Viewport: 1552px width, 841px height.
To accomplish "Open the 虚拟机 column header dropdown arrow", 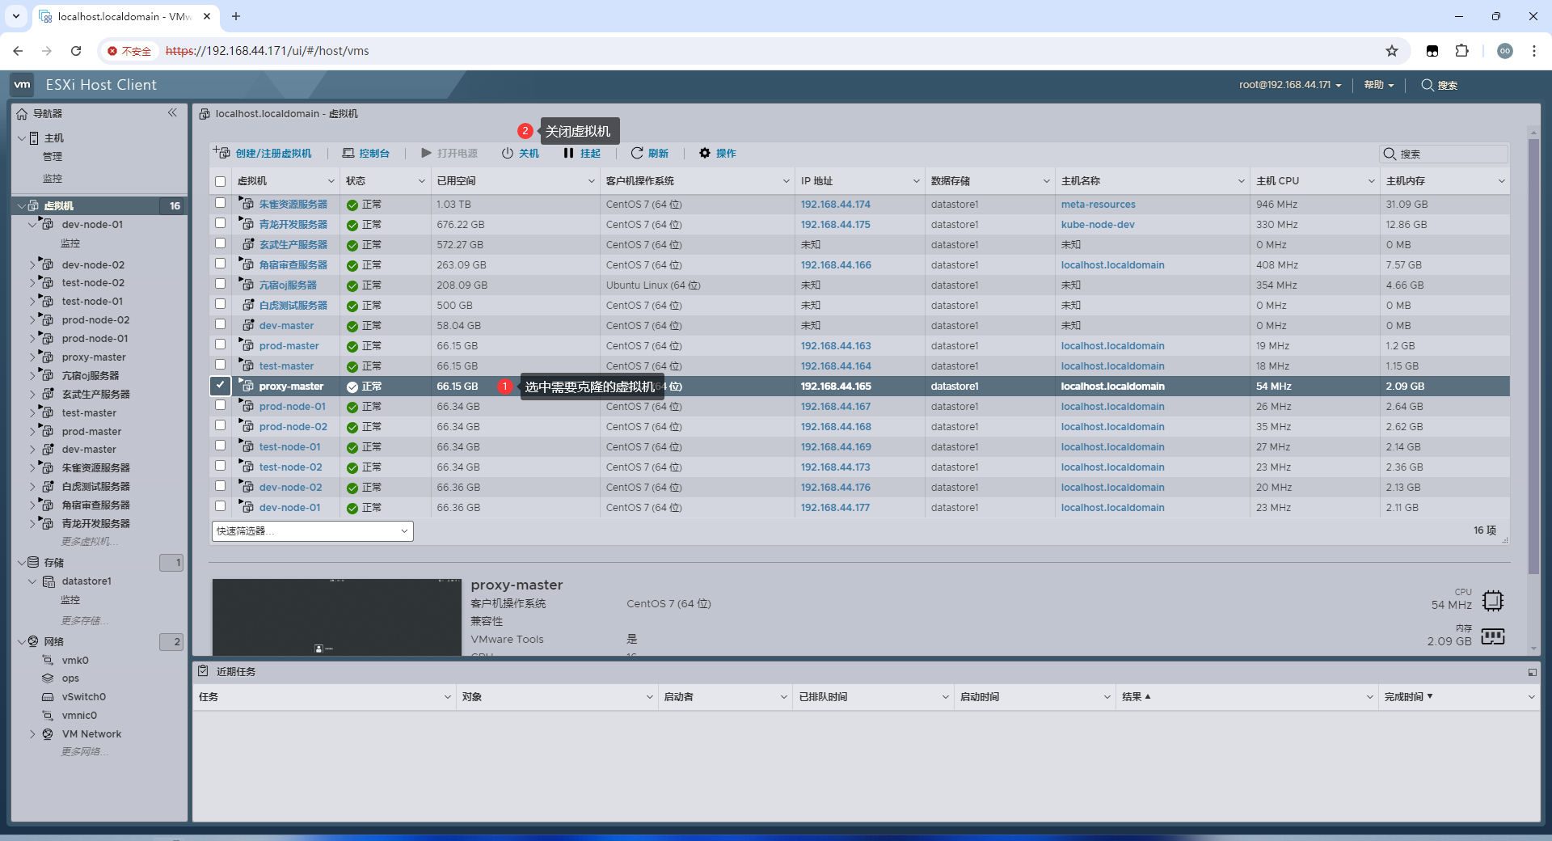I will (x=331, y=181).
